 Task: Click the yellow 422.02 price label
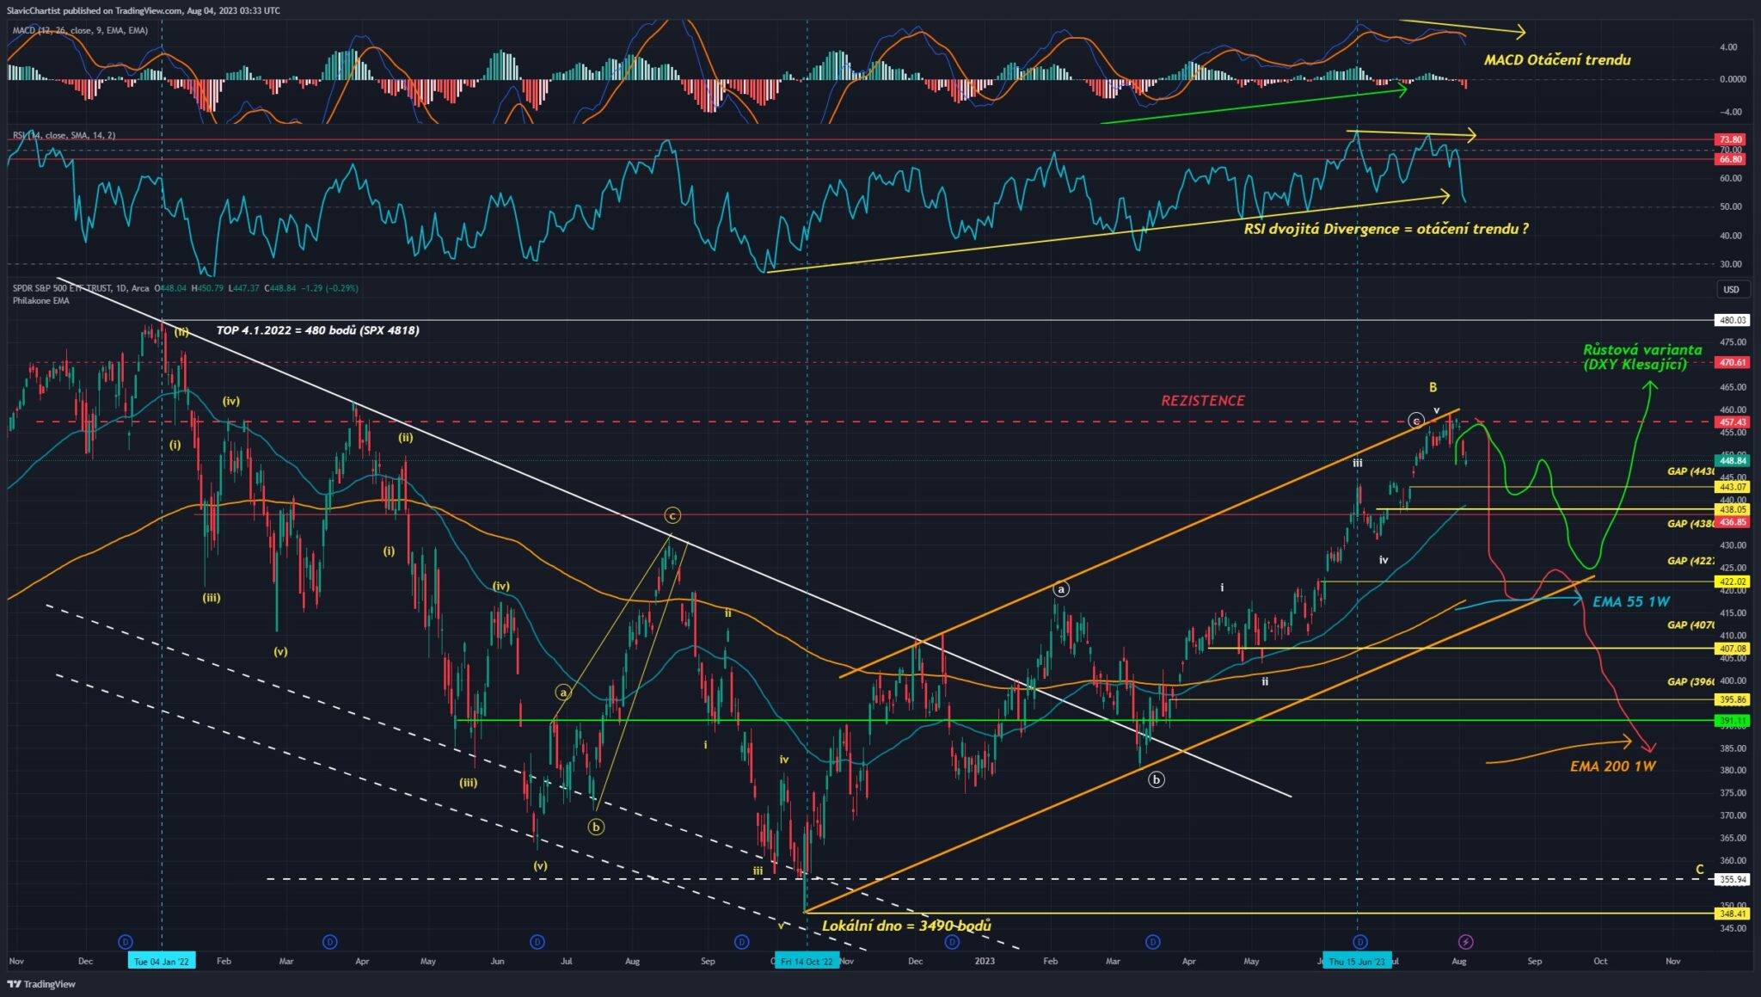tap(1733, 582)
